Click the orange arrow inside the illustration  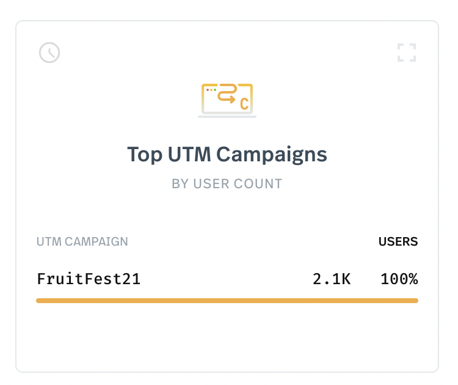coord(227,94)
